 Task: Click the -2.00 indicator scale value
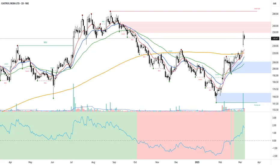[274, 156]
